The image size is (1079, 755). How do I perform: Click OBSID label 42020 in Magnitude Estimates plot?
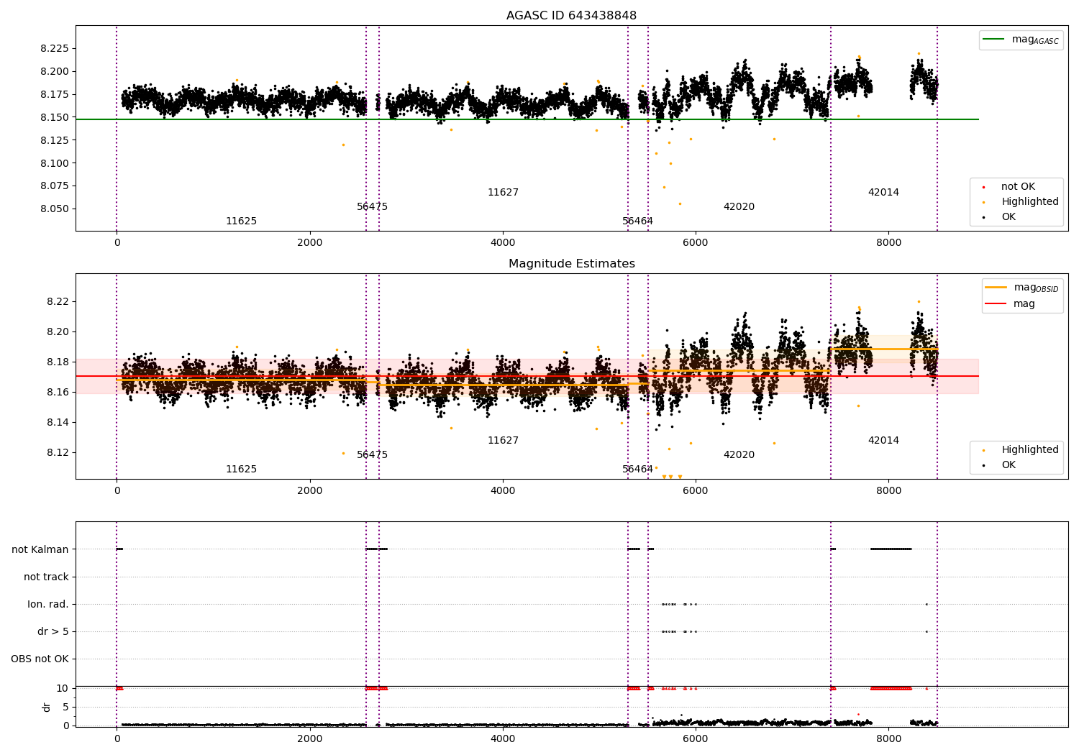click(x=739, y=455)
